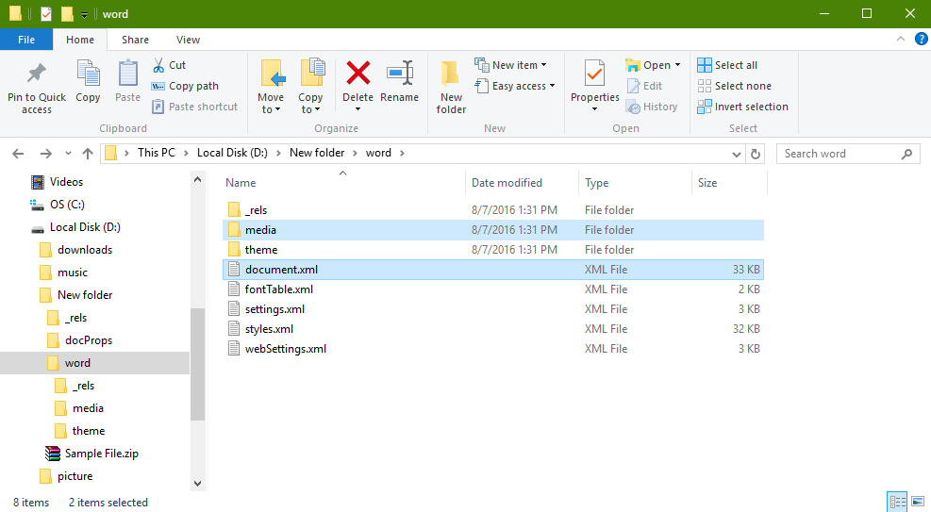The height and width of the screenshot is (512, 931).
Task: Open picture folder in navigation pane
Action: [66, 476]
